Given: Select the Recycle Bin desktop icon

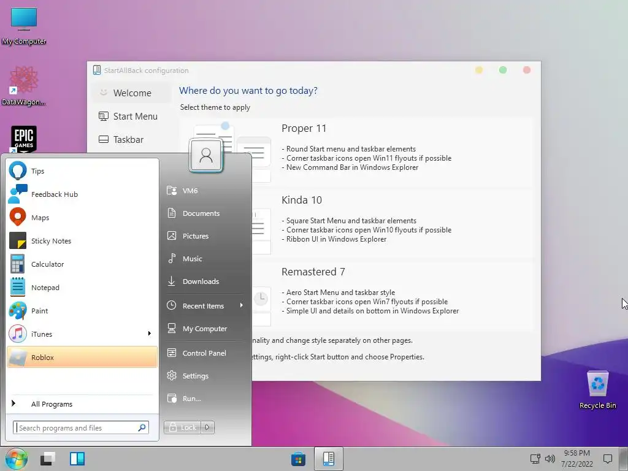Looking at the screenshot, I should pyautogui.click(x=597, y=389).
